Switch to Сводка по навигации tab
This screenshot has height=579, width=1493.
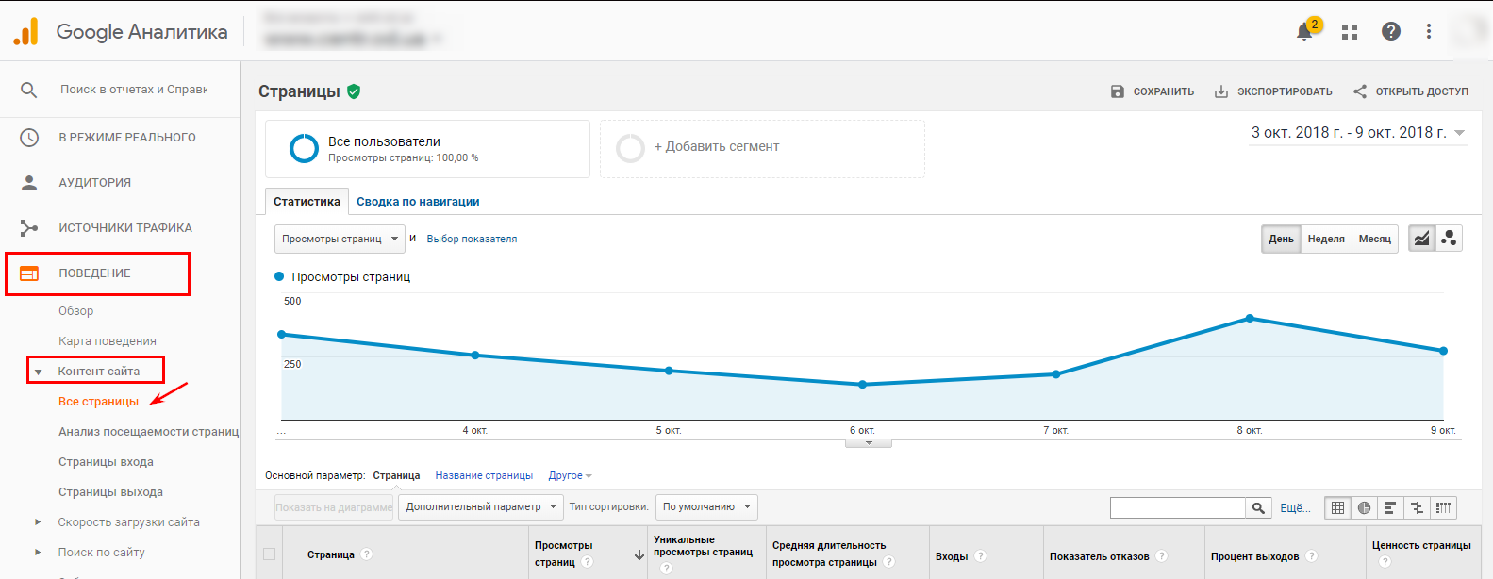click(x=418, y=202)
